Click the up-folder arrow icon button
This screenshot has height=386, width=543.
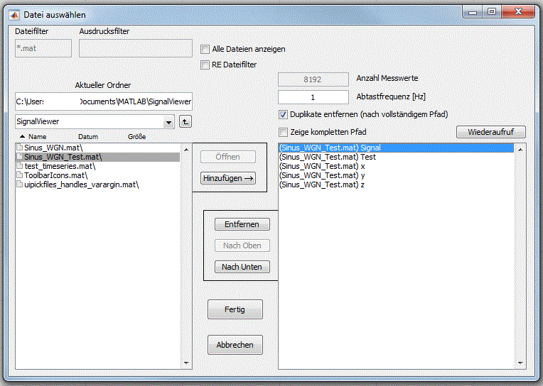click(185, 122)
